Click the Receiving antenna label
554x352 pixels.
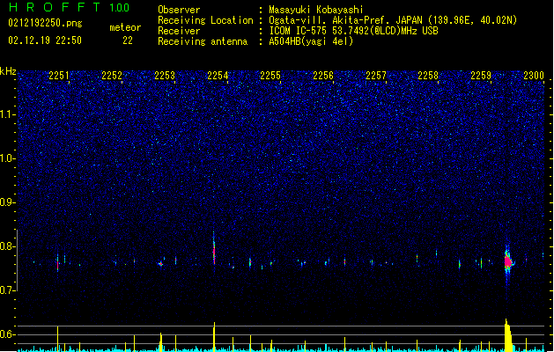[203, 41]
